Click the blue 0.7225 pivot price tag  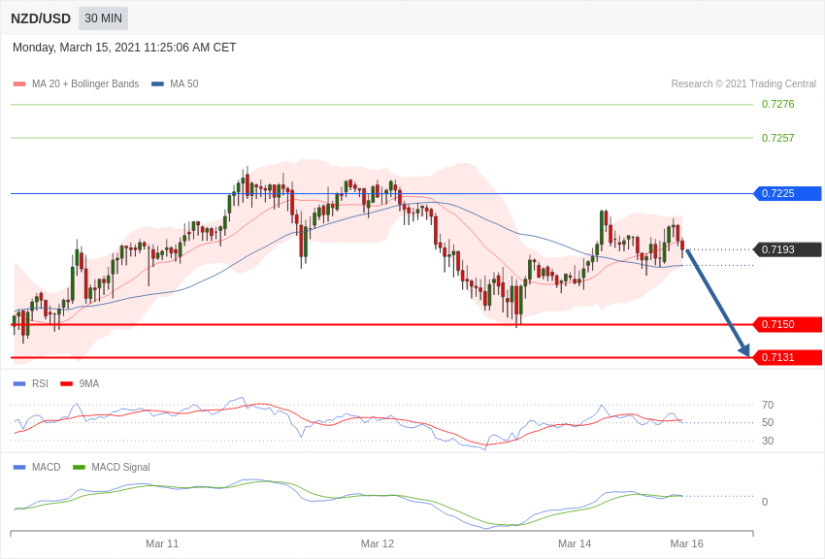pos(788,193)
